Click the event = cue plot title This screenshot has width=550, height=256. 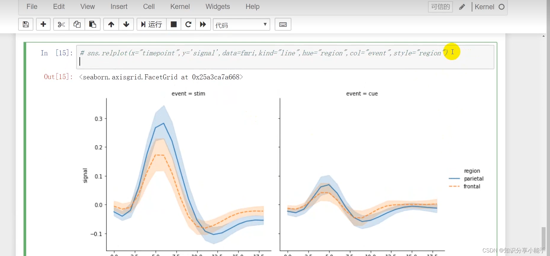(x=362, y=93)
